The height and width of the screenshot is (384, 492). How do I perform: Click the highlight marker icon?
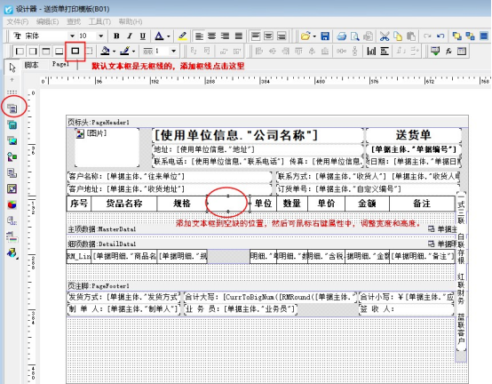click(x=182, y=36)
